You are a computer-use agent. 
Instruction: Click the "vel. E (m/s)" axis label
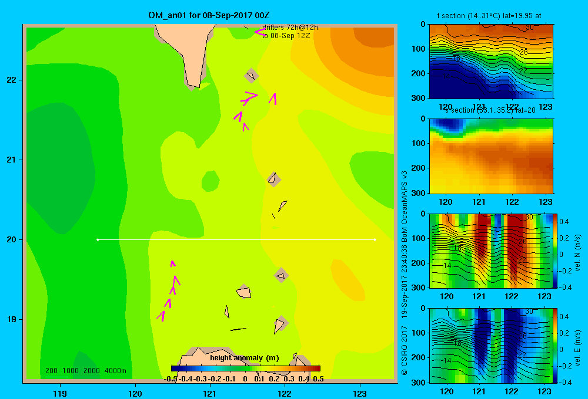pos(577,348)
